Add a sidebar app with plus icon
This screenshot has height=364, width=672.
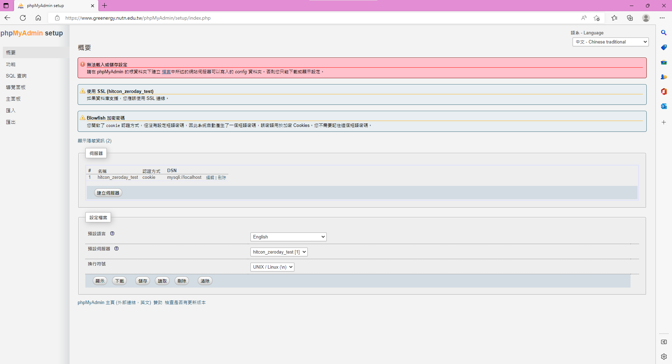tap(664, 122)
